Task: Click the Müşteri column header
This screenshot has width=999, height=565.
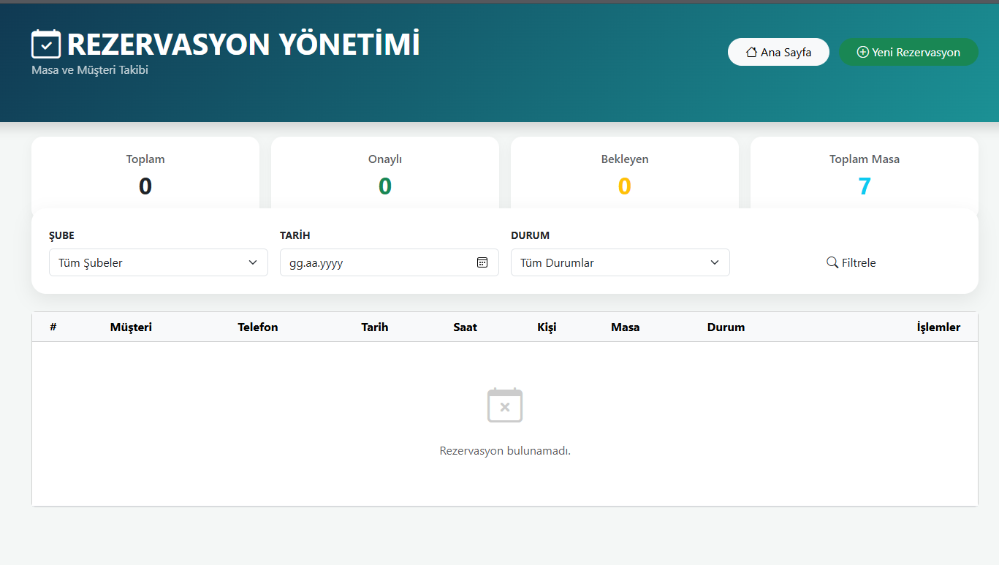Action: point(131,327)
